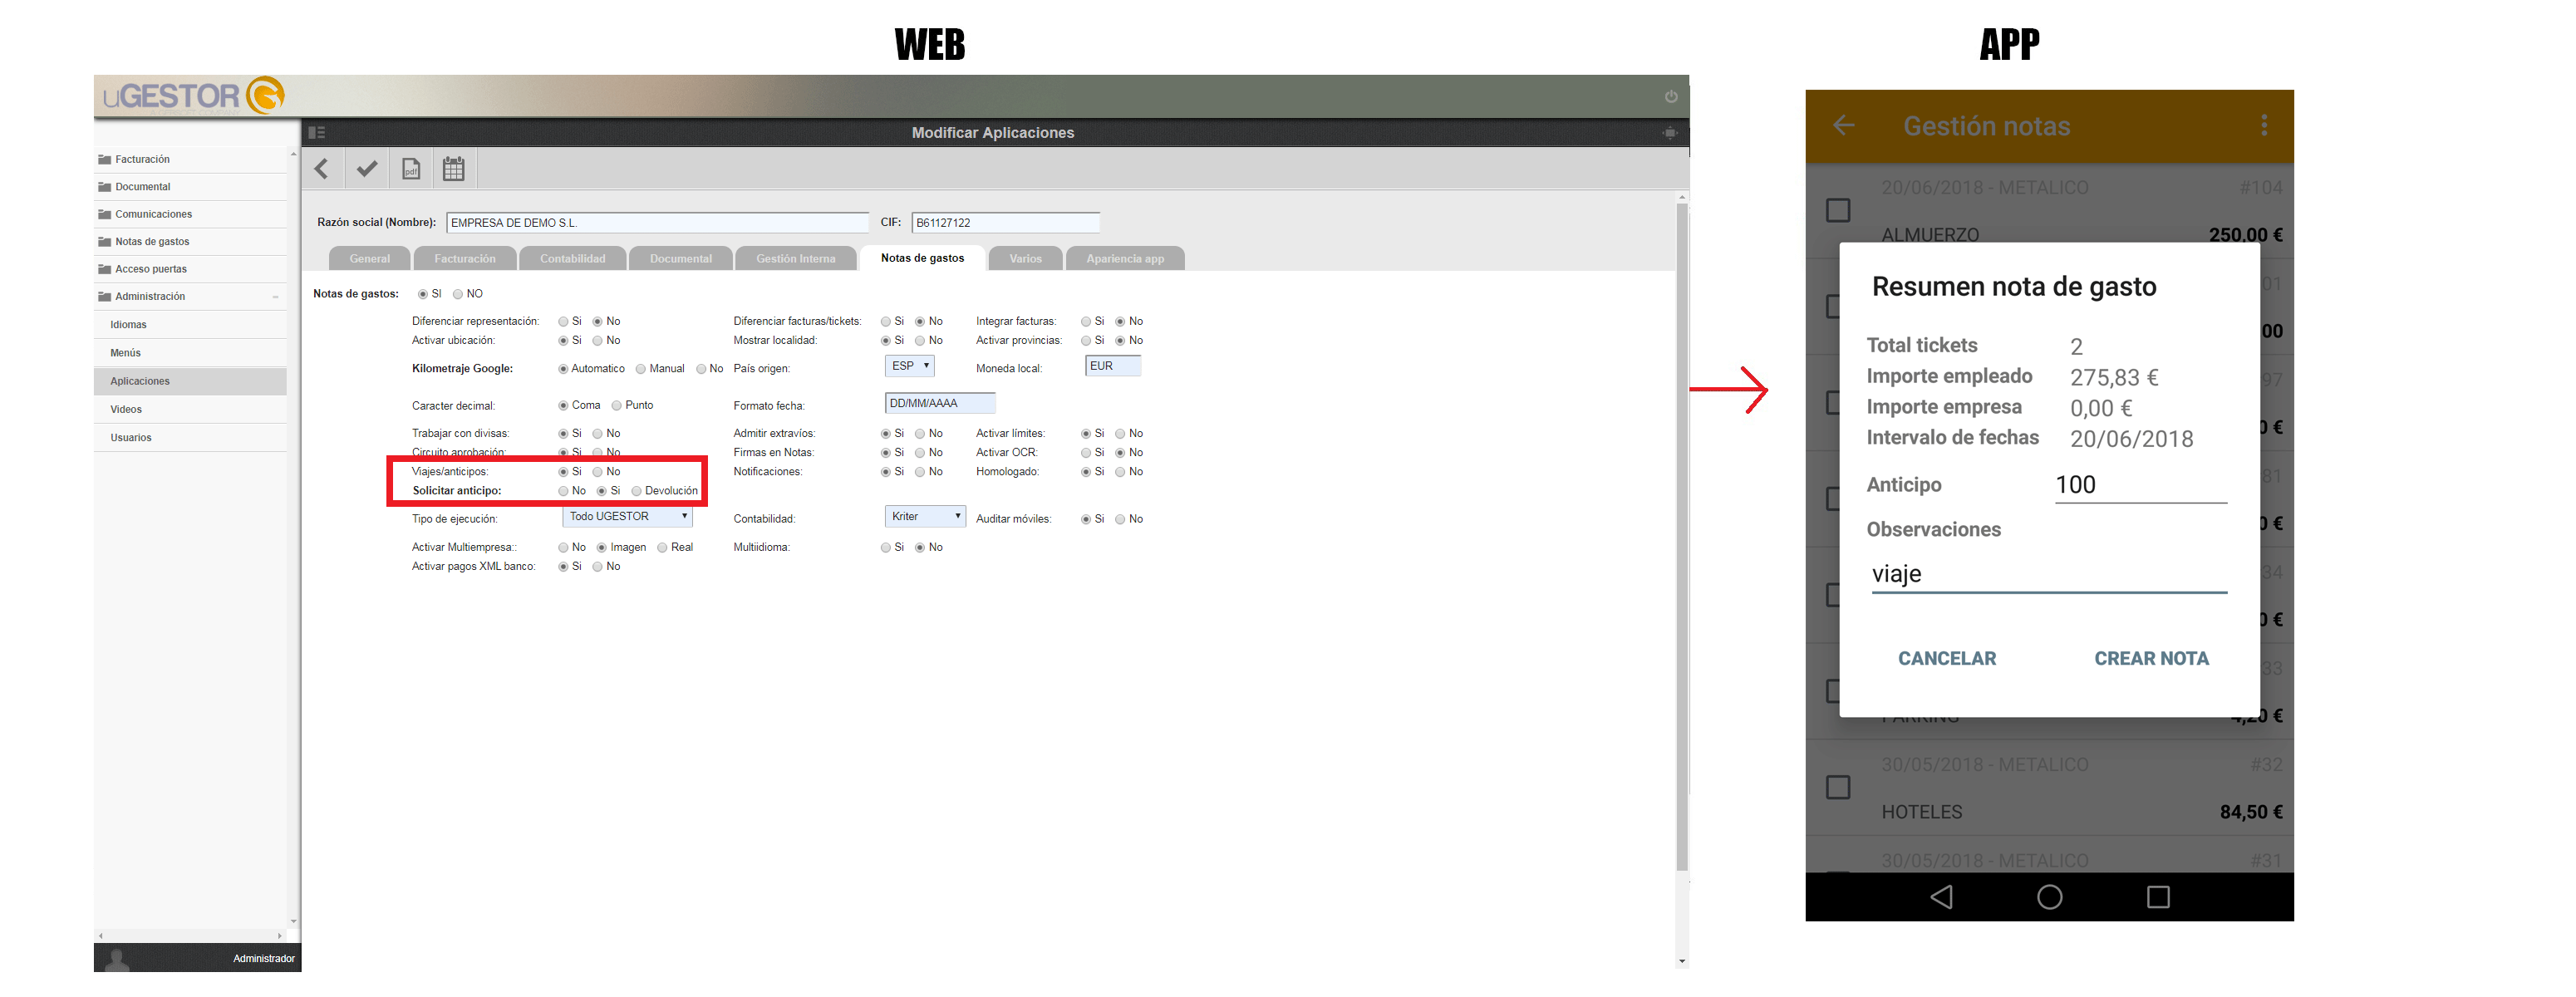
Task: Switch to the Apariencia app tab
Action: click(x=1125, y=259)
